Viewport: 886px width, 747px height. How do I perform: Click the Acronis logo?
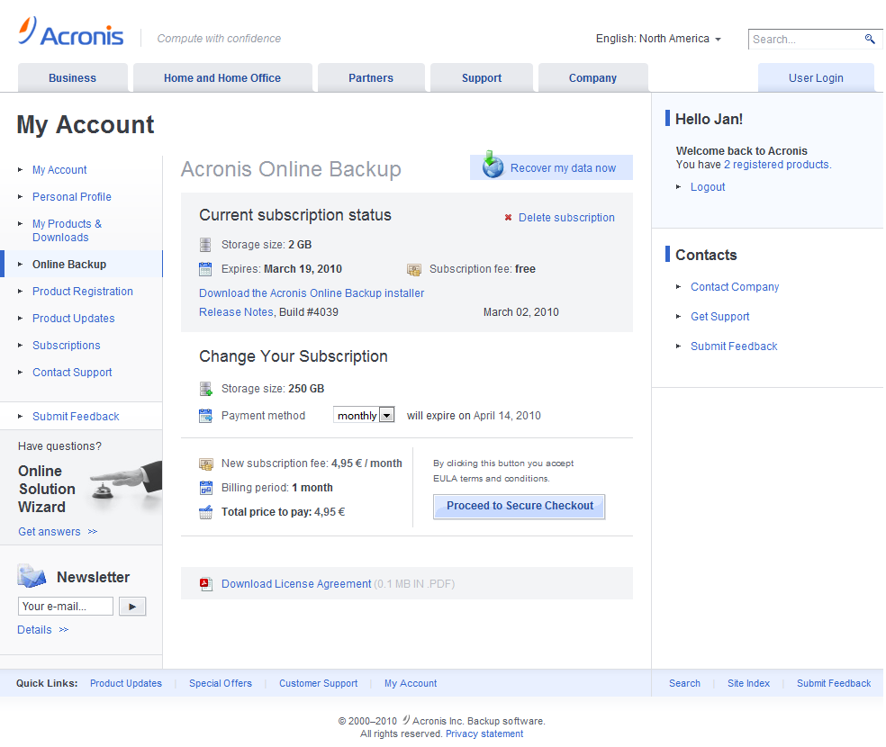(x=70, y=31)
